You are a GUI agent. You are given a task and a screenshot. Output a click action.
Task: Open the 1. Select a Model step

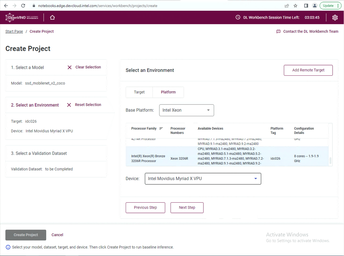[28, 67]
